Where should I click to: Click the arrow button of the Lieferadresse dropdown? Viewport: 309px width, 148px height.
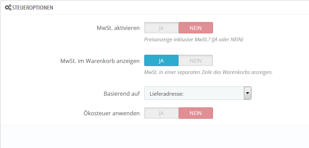point(247,93)
